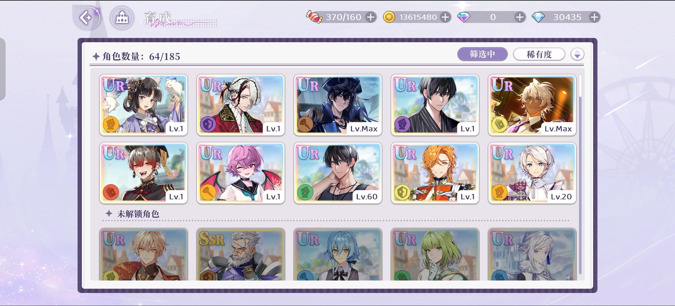This screenshot has width=675, height=306.
Task: Add pink gems with plus icon
Action: tap(520, 17)
